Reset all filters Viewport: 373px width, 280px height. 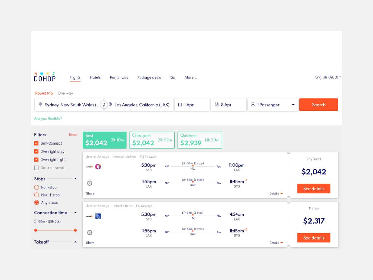[x=73, y=135]
